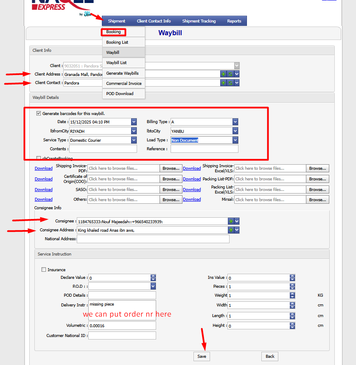
Task: Open the Client dropdown arrow
Action: (237, 66)
